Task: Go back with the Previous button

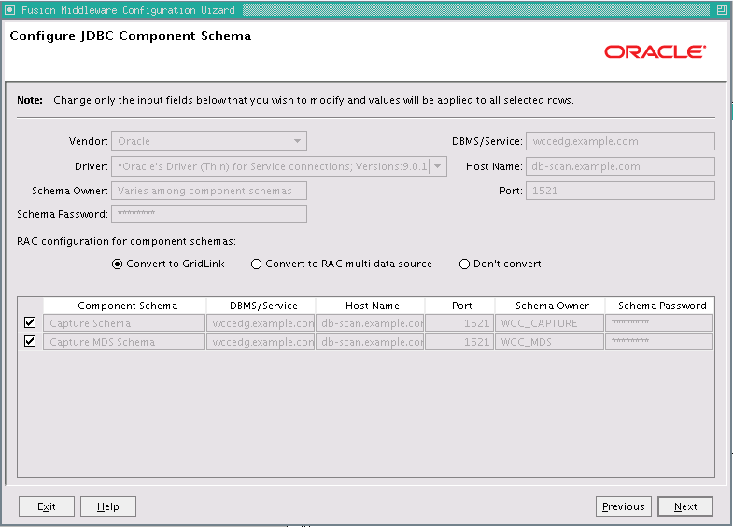Action: point(623,506)
